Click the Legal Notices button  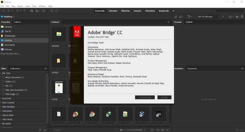tap(145, 97)
